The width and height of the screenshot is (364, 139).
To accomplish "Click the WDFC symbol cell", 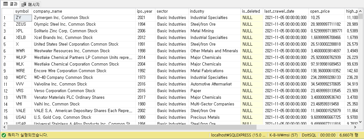I will (23, 77).
